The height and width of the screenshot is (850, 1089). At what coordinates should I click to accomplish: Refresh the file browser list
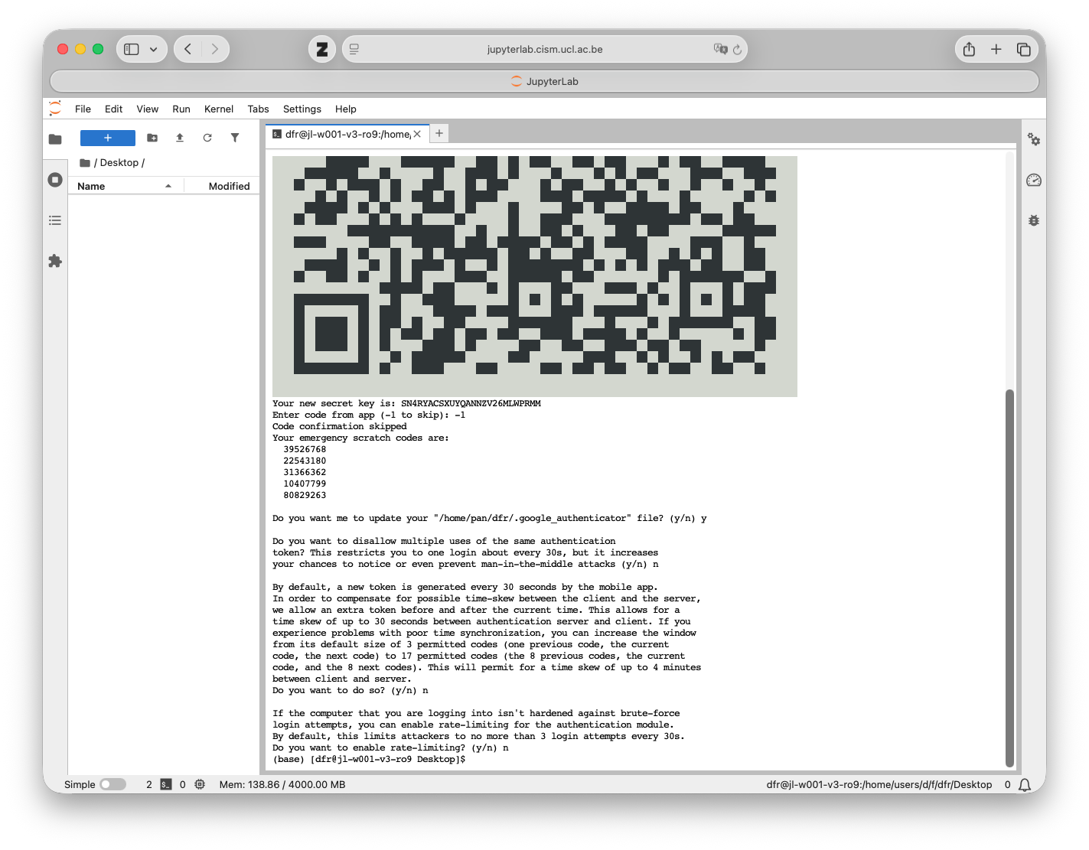pyautogui.click(x=207, y=138)
